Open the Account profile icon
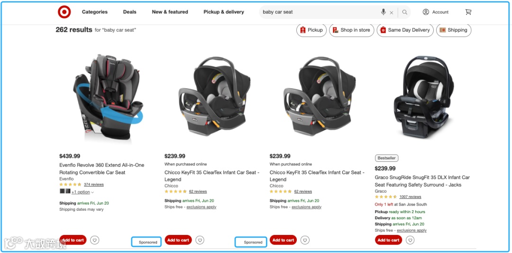Viewport: 512px width, 253px height. click(x=426, y=12)
